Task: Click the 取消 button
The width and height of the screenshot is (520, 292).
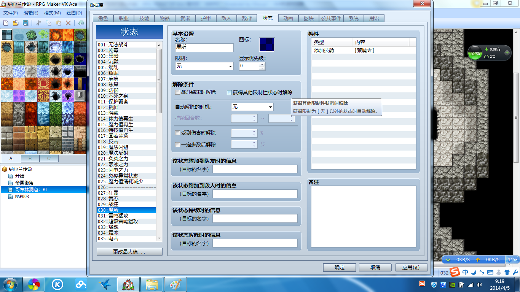Action: pyautogui.click(x=375, y=267)
